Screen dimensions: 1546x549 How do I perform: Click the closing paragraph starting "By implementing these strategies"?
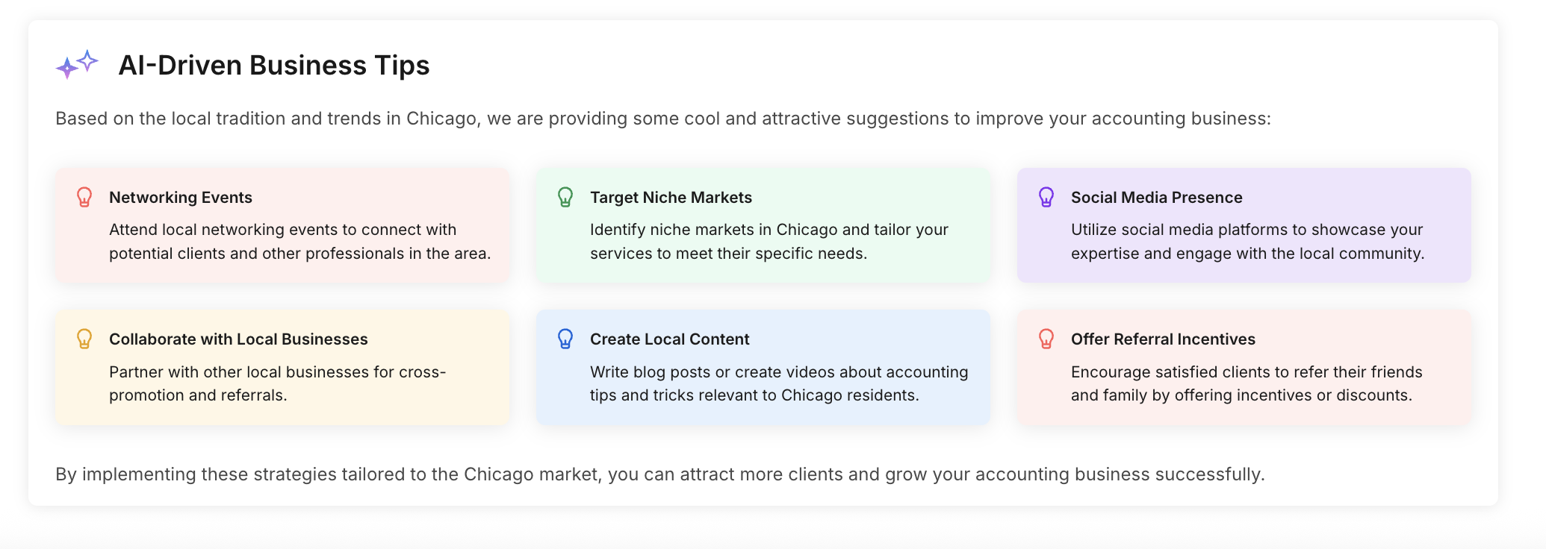click(x=659, y=474)
